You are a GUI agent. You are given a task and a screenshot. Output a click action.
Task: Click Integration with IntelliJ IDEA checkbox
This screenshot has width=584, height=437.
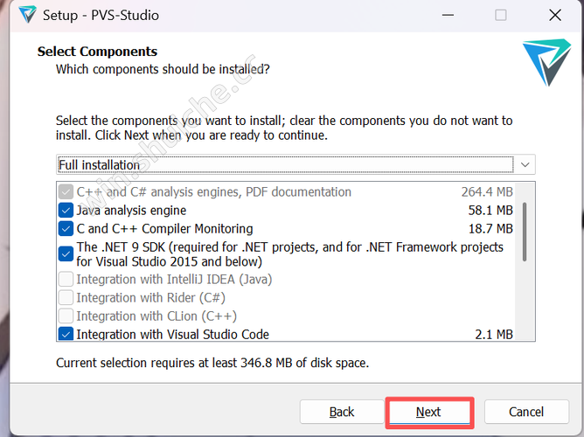(x=66, y=280)
